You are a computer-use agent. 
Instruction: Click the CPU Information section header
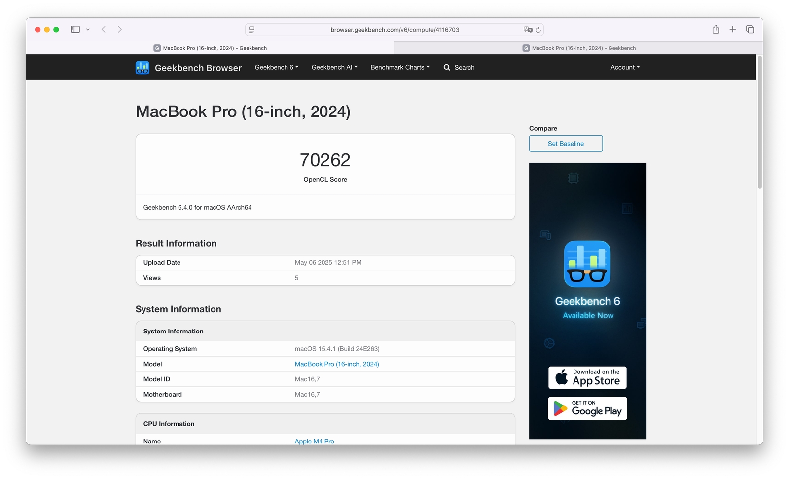pyautogui.click(x=169, y=424)
